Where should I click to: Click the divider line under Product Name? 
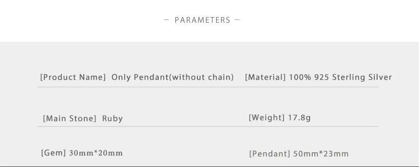pyautogui.click(x=208, y=87)
